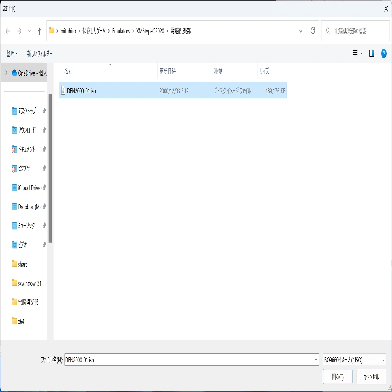Go up one folder level
Screen dimensions: 392x392
39,31
